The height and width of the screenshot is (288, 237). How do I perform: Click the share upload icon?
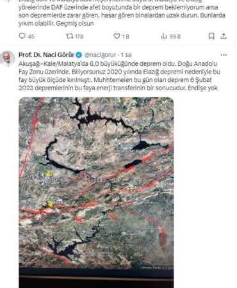224,36
